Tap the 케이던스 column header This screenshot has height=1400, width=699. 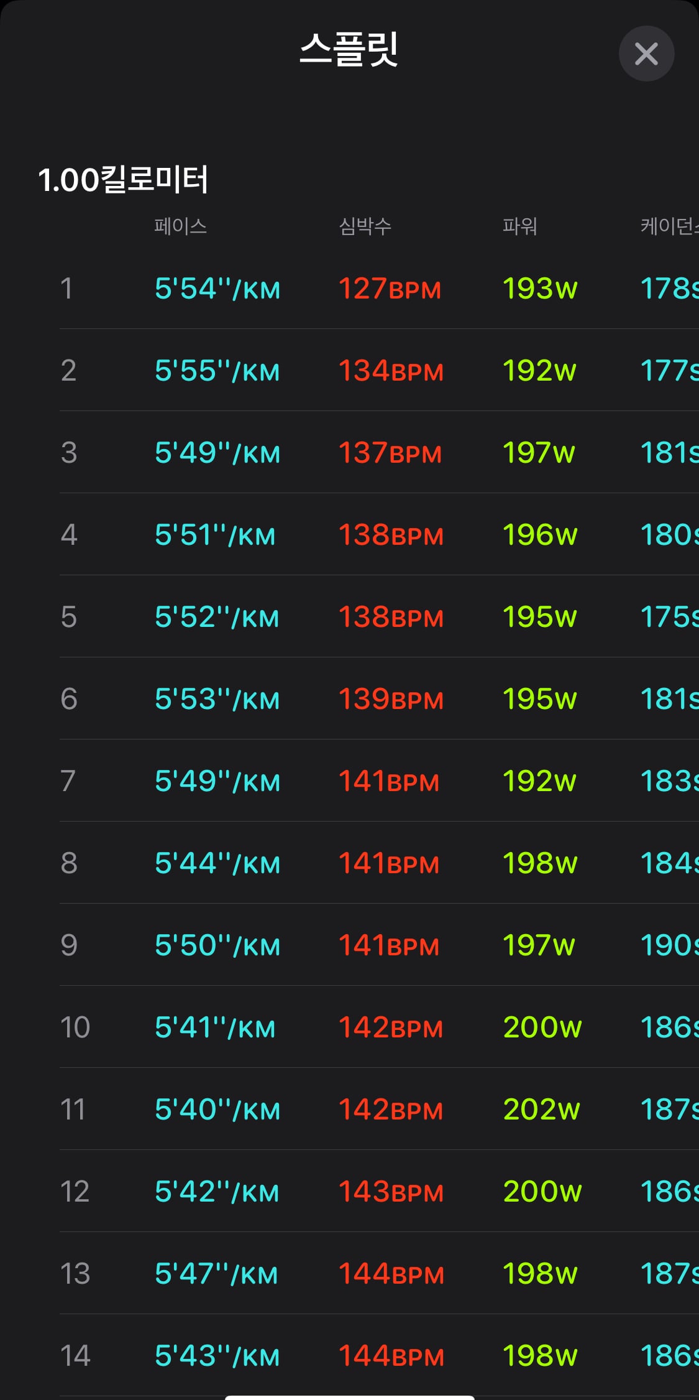point(670,226)
